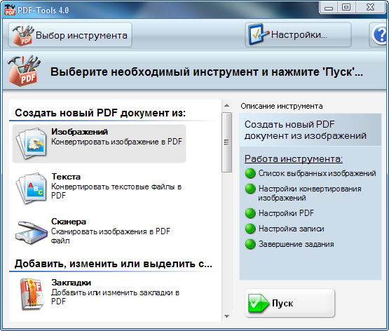Click the large PDF toolbox icon in banner

24,71
